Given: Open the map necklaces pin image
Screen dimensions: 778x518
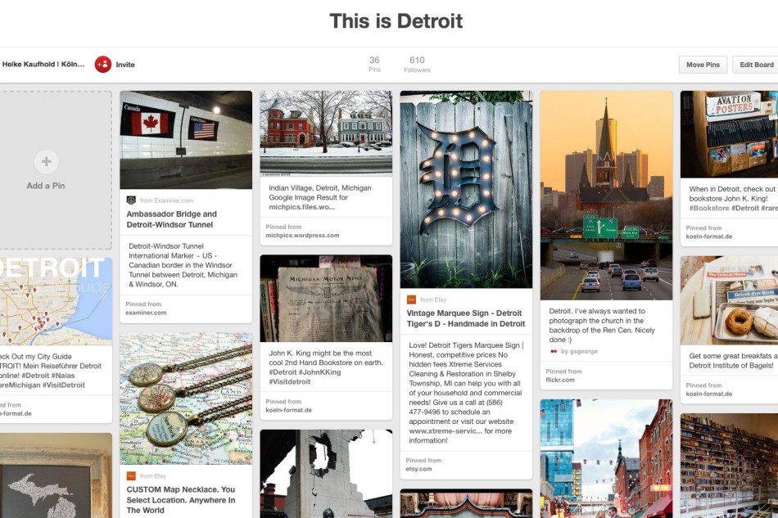Looking at the screenshot, I should [x=186, y=399].
